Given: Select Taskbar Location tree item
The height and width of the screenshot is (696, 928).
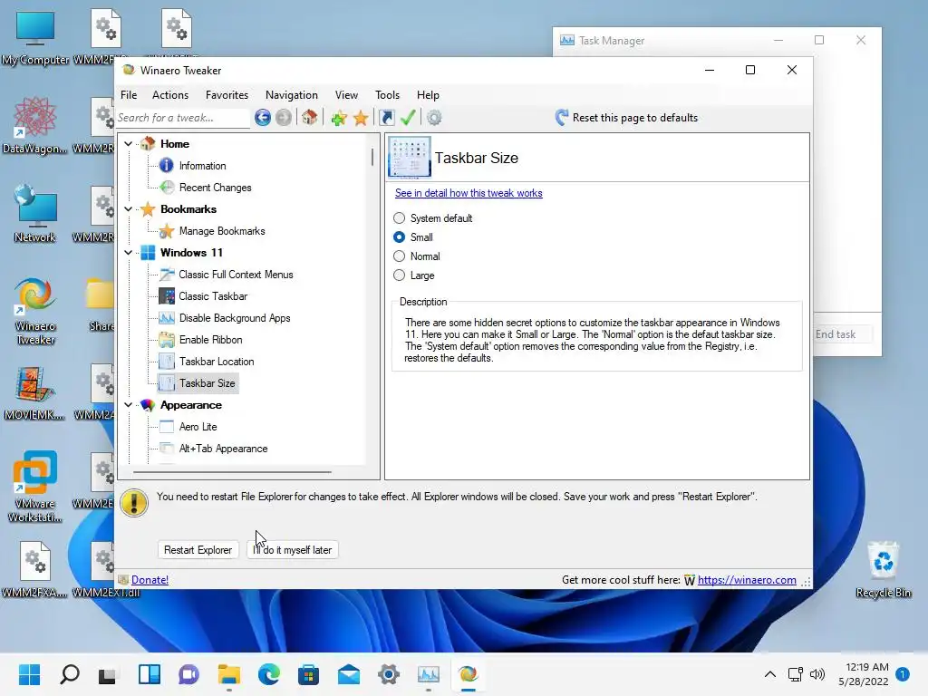Looking at the screenshot, I should [x=217, y=362].
